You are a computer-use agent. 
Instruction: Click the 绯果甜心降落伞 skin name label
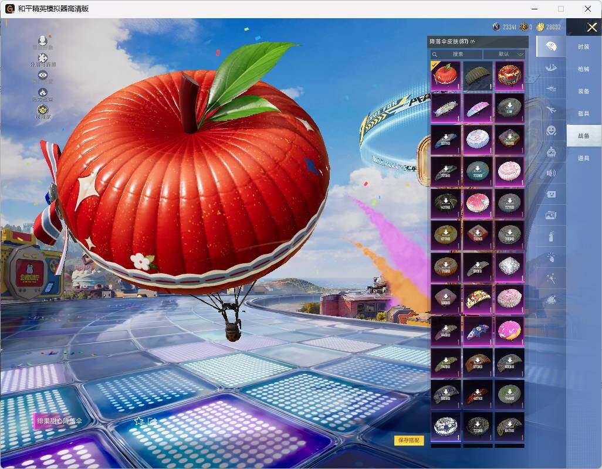coord(59,421)
